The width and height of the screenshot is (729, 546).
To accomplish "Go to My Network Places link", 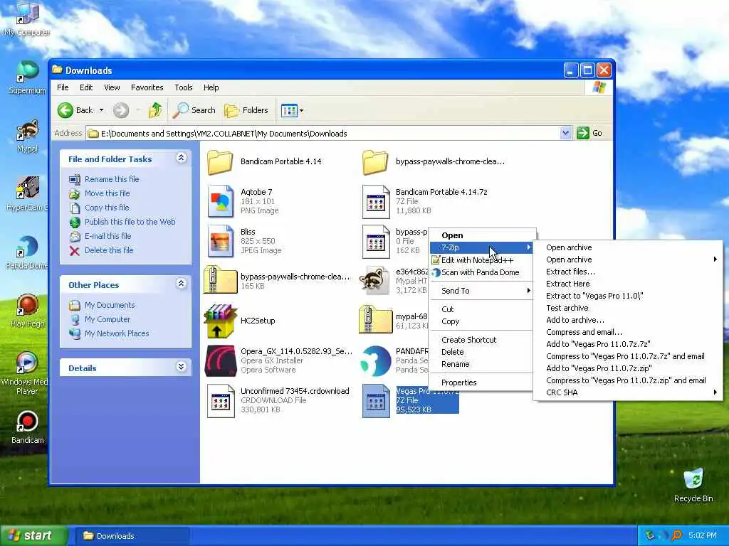I will [x=117, y=333].
